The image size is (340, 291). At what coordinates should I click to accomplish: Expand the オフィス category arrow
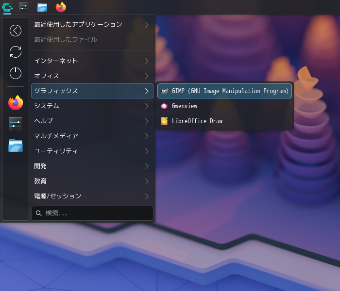tap(147, 76)
